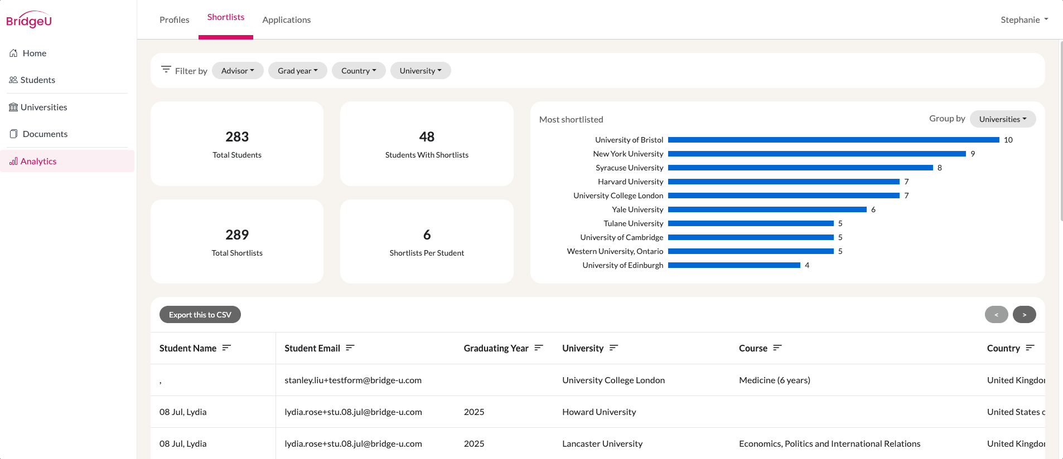Click the 6 Shortlists Per Student card

tap(427, 241)
